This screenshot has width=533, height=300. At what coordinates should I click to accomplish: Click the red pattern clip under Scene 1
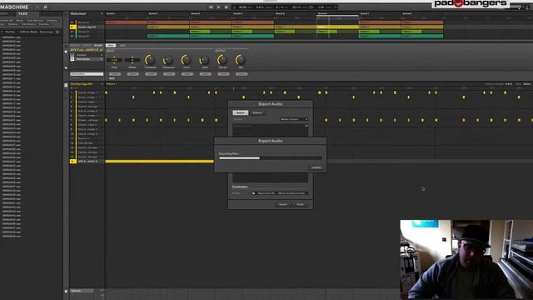tap(126, 22)
